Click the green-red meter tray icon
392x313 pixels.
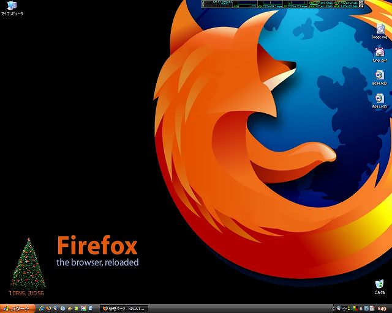point(355,309)
